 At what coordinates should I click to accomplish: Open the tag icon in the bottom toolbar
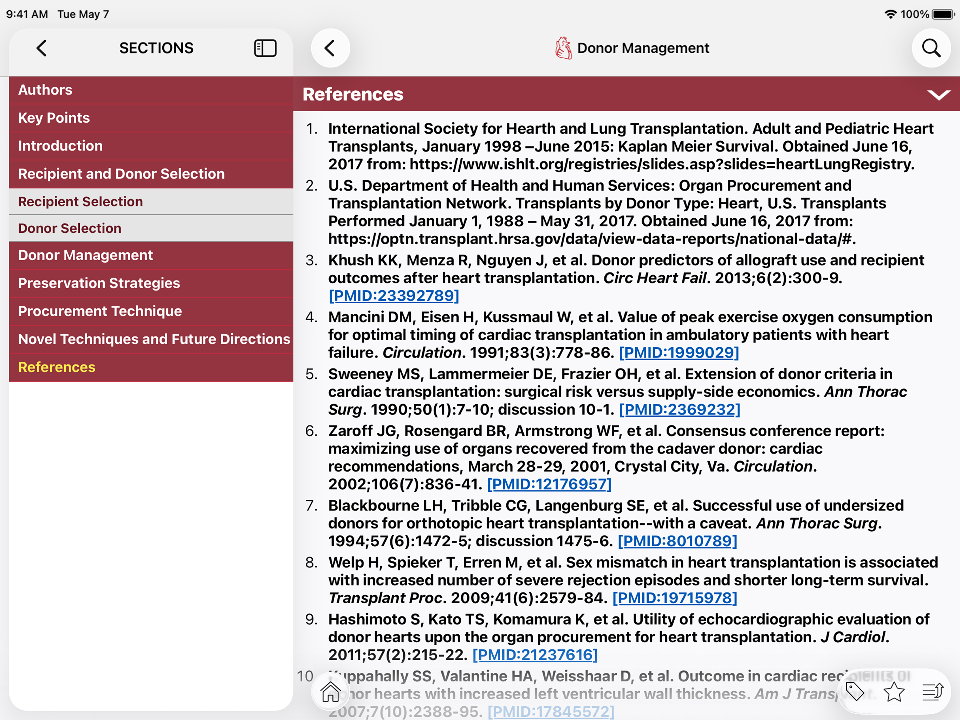[x=855, y=691]
